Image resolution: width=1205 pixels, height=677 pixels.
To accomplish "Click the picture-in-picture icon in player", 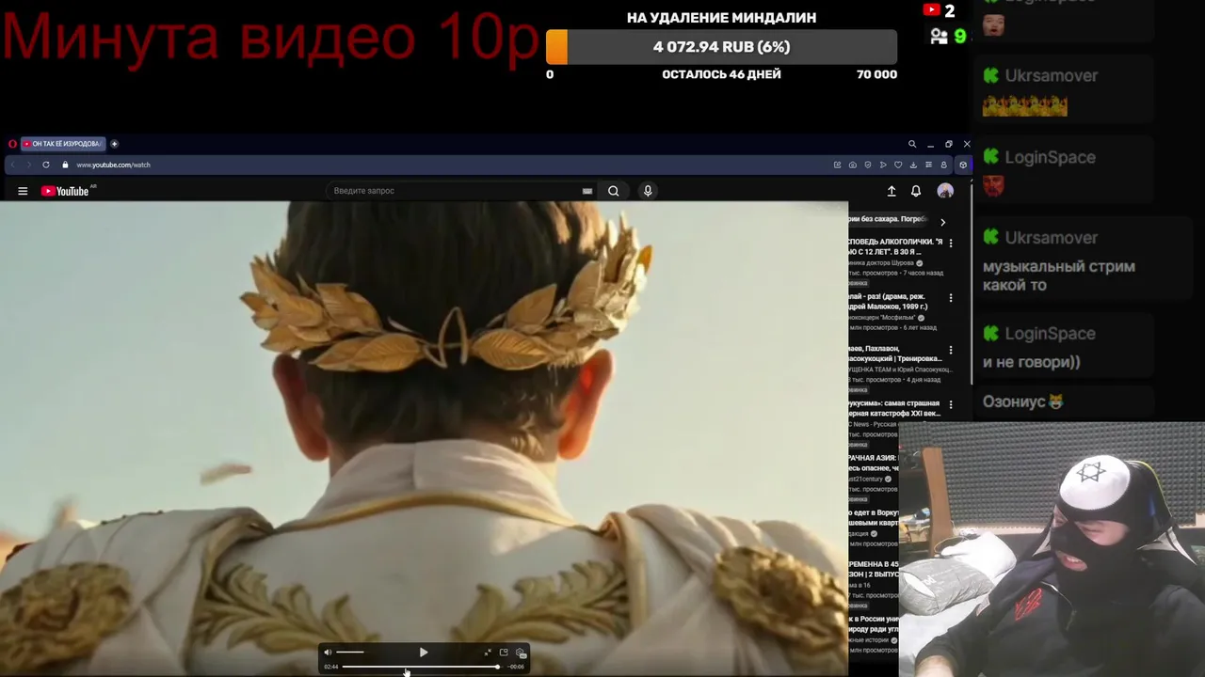I will point(504,652).
